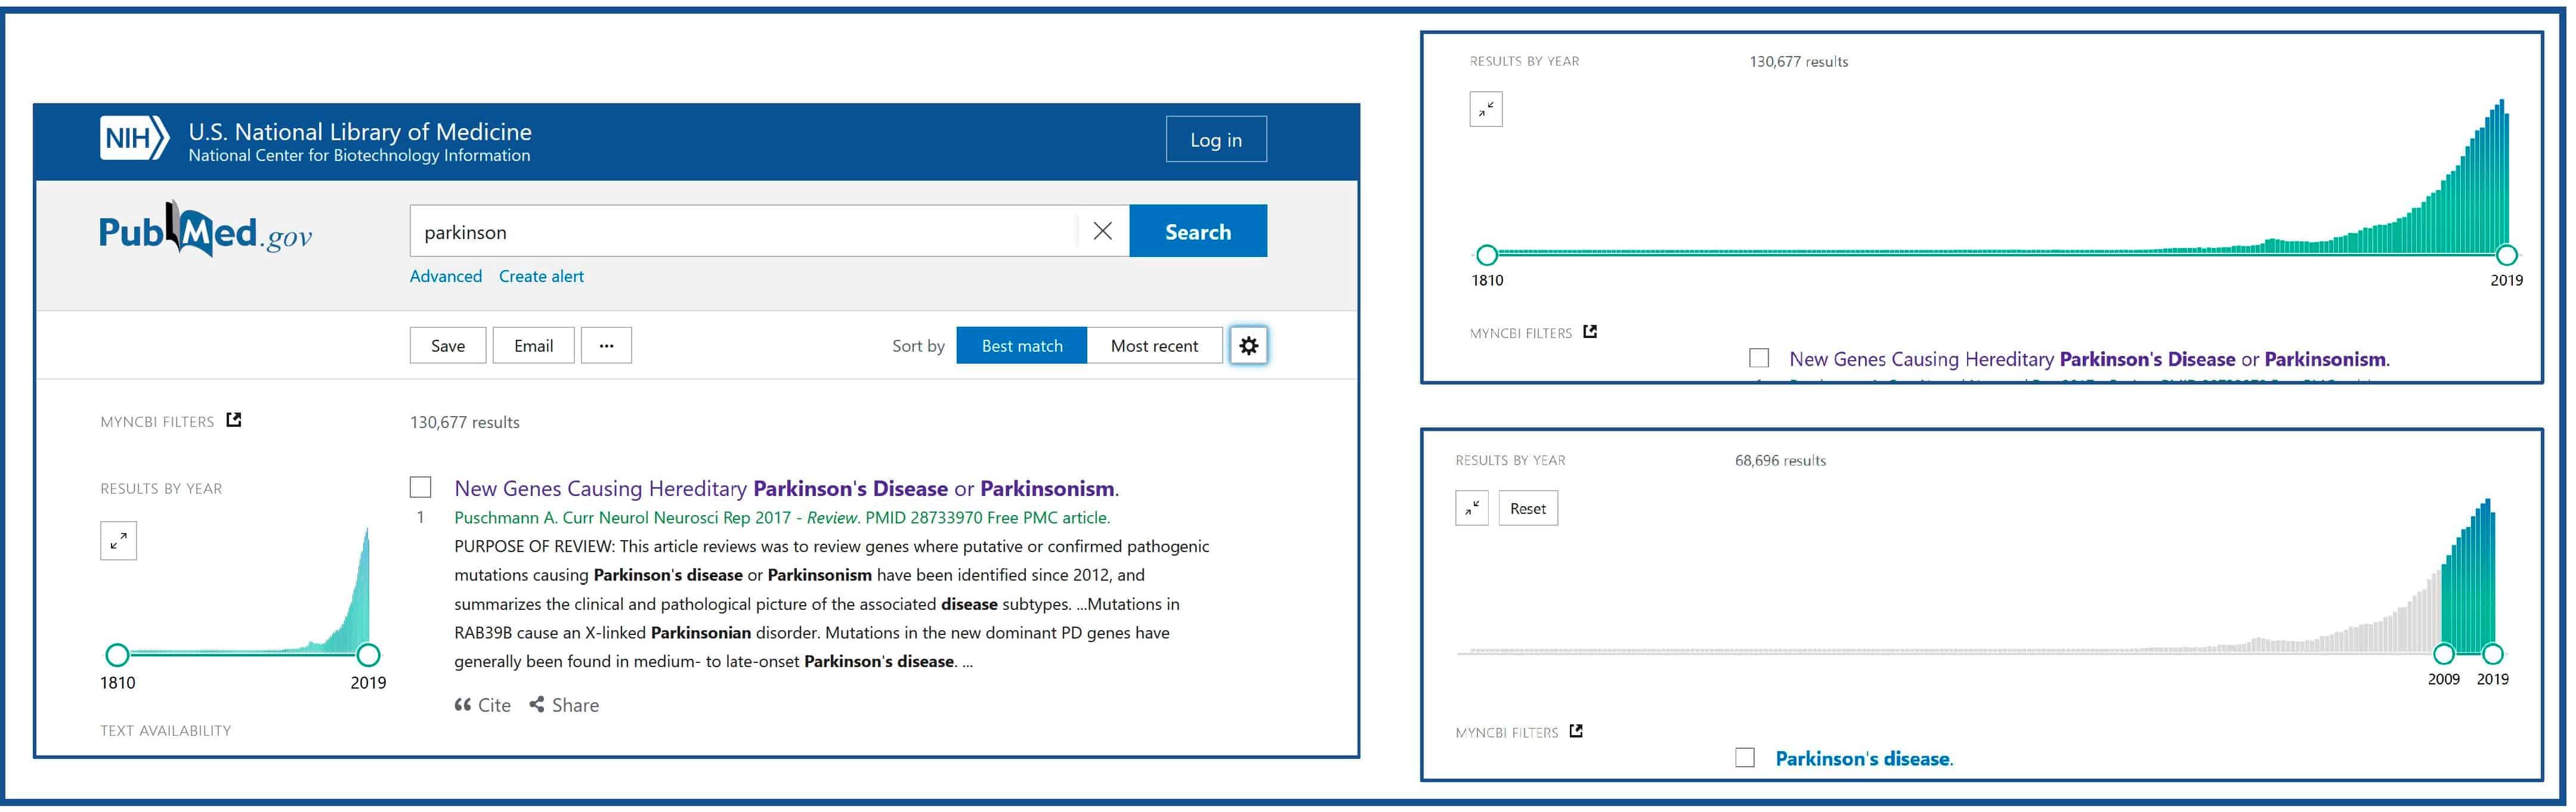Check the box for New Genes article
The height and width of the screenshot is (812, 2576).
[421, 487]
